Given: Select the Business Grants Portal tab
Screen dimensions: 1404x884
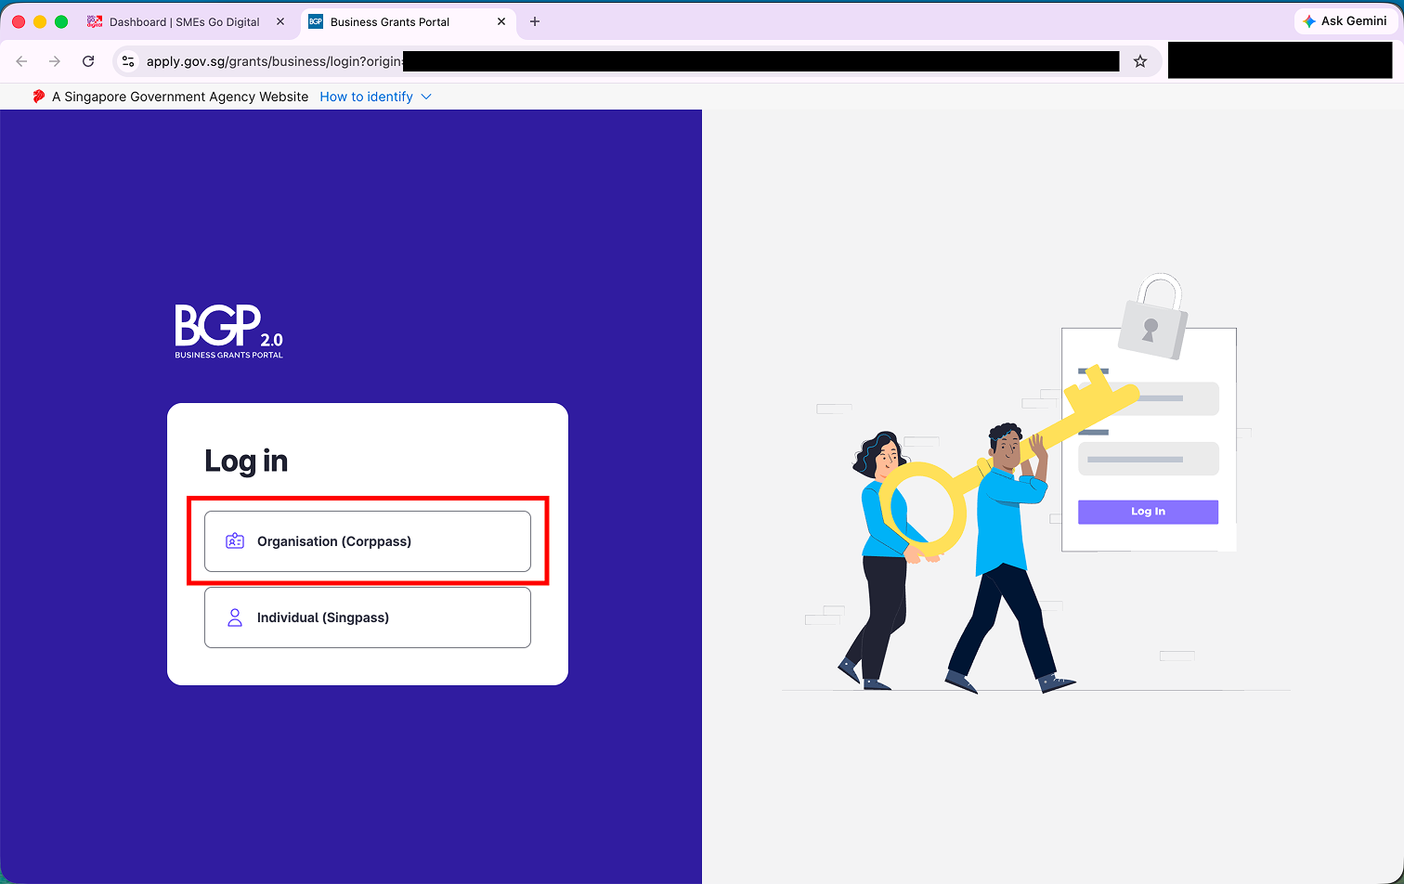Looking at the screenshot, I should coord(389,21).
